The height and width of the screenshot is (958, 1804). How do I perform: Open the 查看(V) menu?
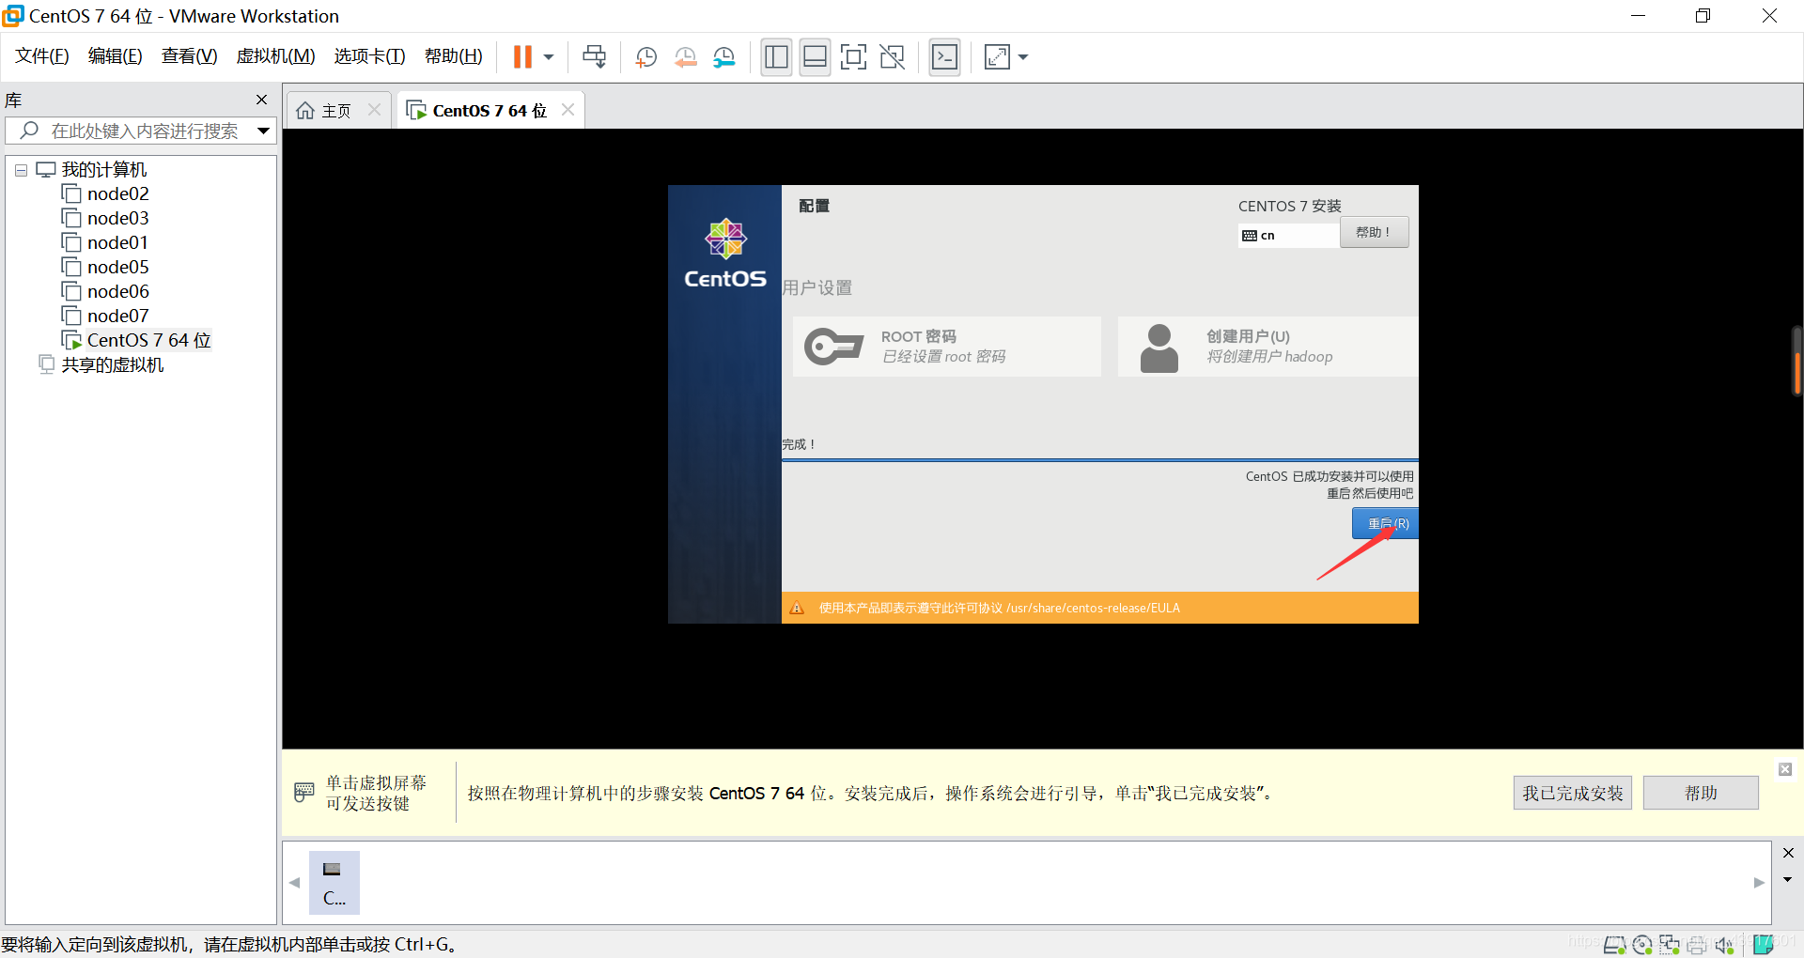point(189,56)
